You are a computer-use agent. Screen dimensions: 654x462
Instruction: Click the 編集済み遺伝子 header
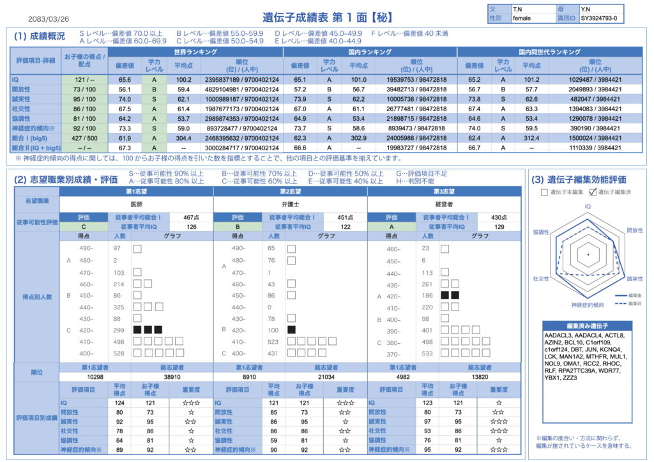click(x=587, y=326)
